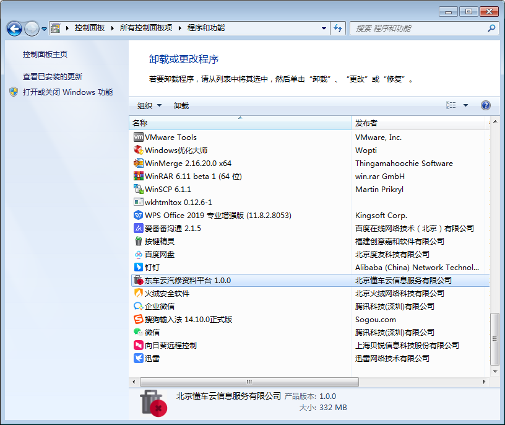
Task: Open the address bar history dropdown
Action: click(x=324, y=28)
